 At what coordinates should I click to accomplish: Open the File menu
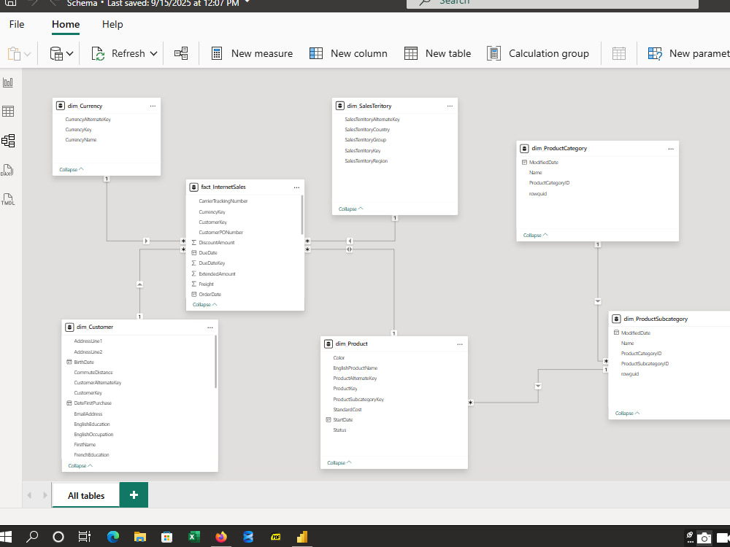pos(17,24)
